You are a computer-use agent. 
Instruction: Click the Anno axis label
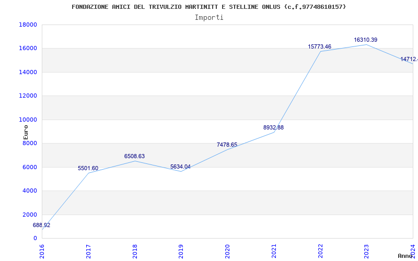coord(405,256)
